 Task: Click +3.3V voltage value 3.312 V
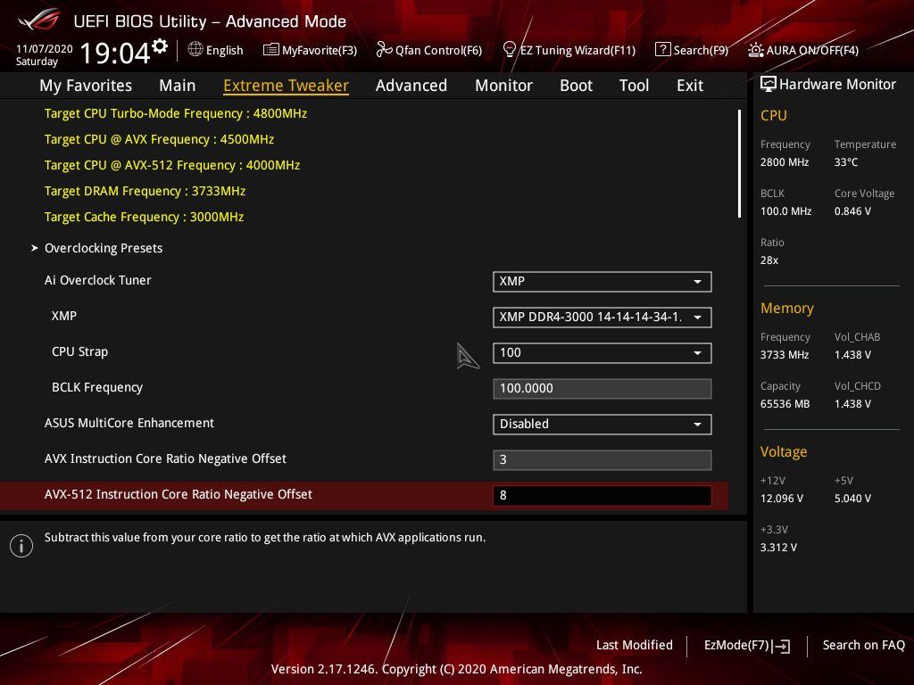click(778, 548)
